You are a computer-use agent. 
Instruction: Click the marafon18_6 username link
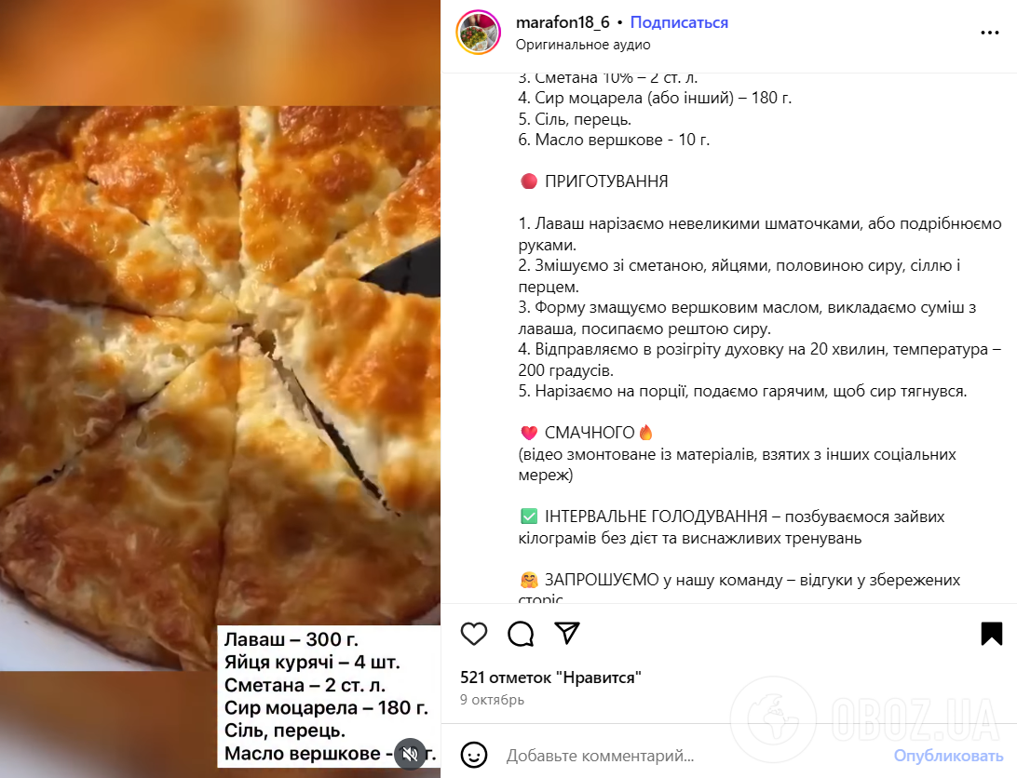coord(563,22)
